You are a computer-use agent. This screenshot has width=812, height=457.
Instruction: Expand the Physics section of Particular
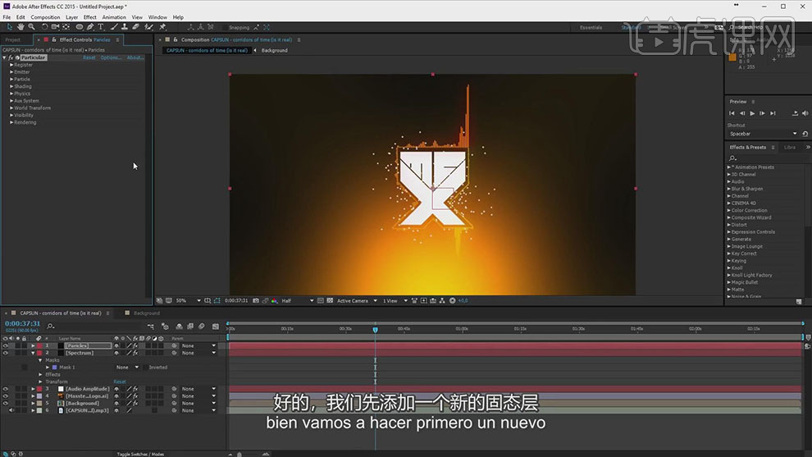click(x=11, y=94)
